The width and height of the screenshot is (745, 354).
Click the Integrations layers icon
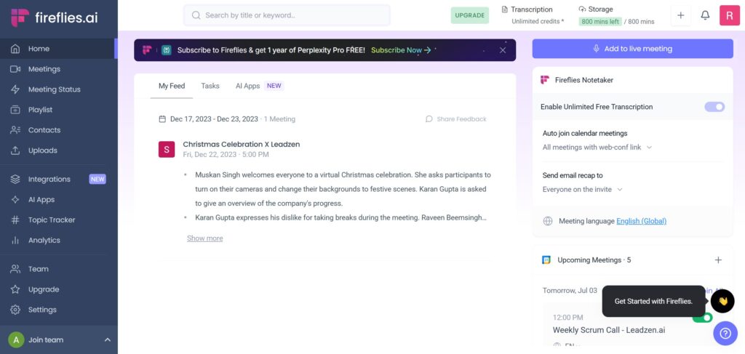click(15, 179)
